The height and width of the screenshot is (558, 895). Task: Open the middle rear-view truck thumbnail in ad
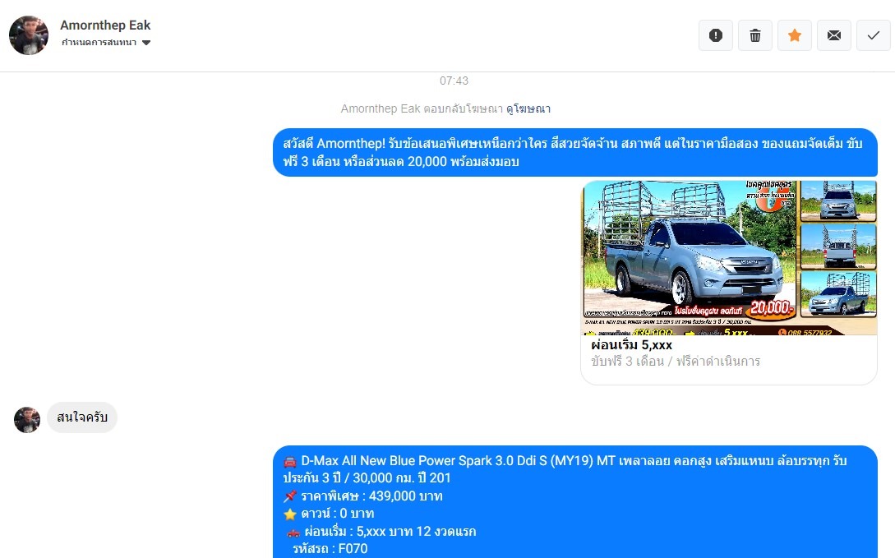tap(838, 246)
